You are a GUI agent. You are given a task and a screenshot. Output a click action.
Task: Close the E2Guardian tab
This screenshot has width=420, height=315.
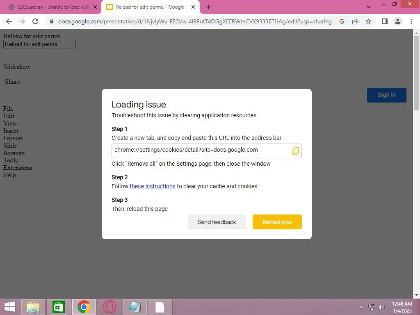[95, 7]
